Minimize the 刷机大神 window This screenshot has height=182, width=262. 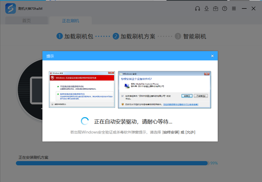tap(244, 8)
